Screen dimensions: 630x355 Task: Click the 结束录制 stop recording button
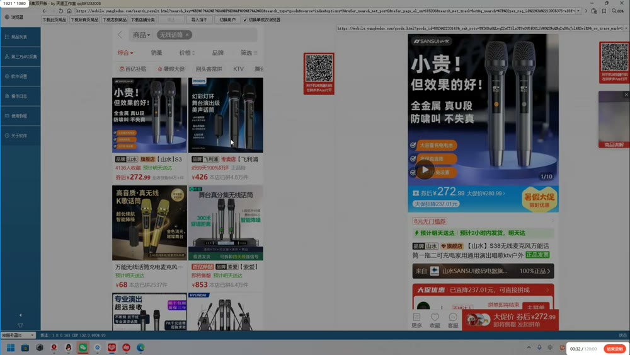click(615, 349)
